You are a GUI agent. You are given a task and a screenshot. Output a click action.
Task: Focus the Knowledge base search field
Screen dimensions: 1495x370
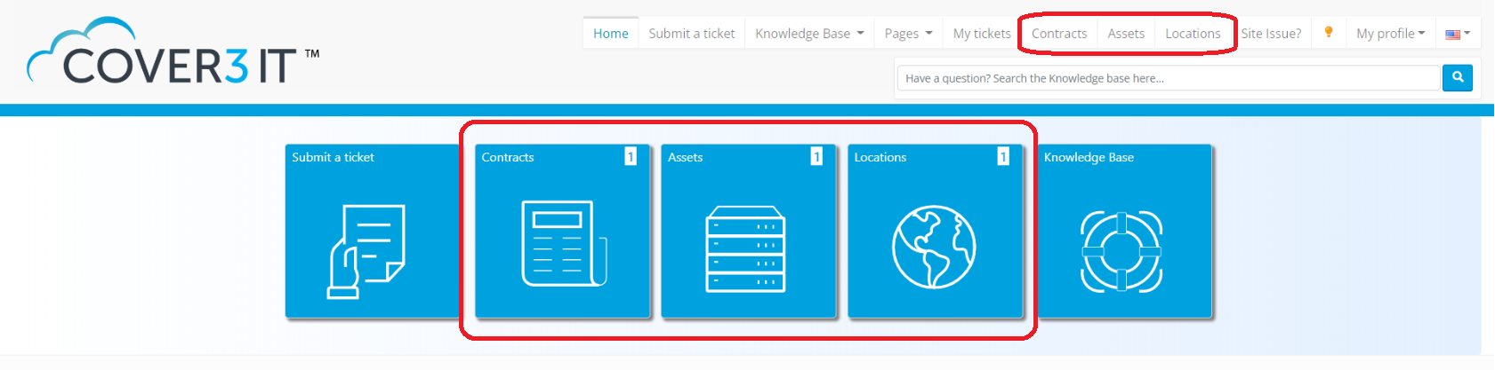(1168, 78)
